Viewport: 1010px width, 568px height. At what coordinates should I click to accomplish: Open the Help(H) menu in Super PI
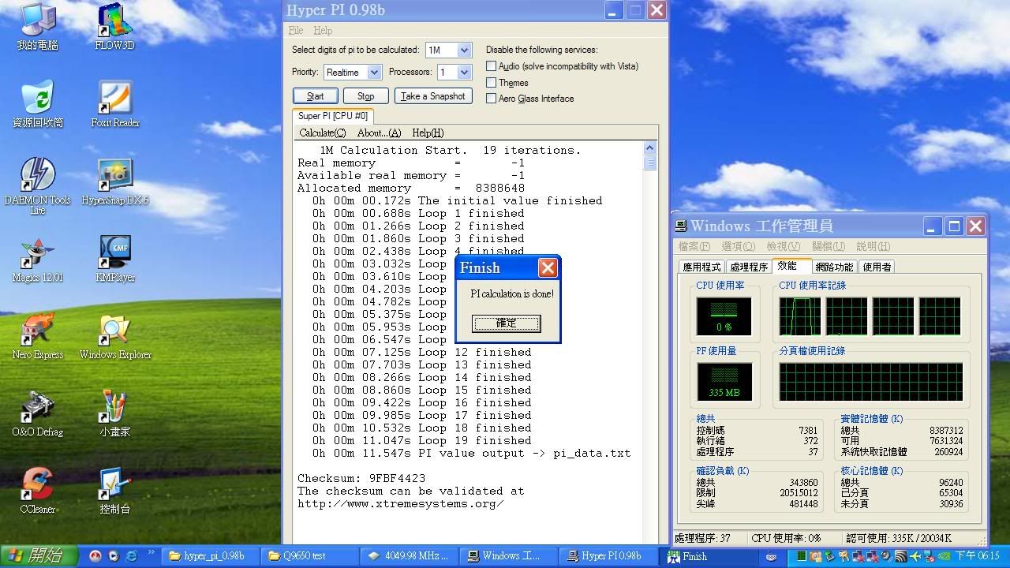(428, 133)
